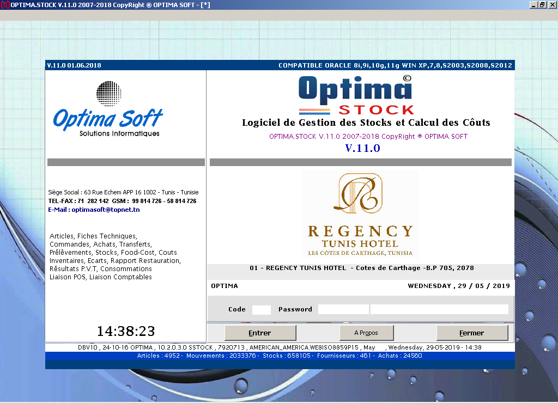Close the OPTIMA.STOCK window
The width and height of the screenshot is (558, 404).
(x=552, y=4)
